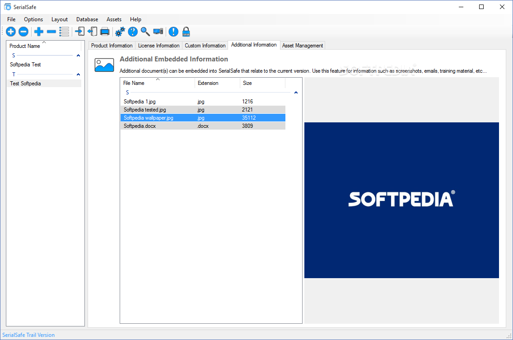This screenshot has width=513, height=340.
Task: Click the SerialSafe app icon in title bar
Action: pyautogui.click(x=8, y=6)
